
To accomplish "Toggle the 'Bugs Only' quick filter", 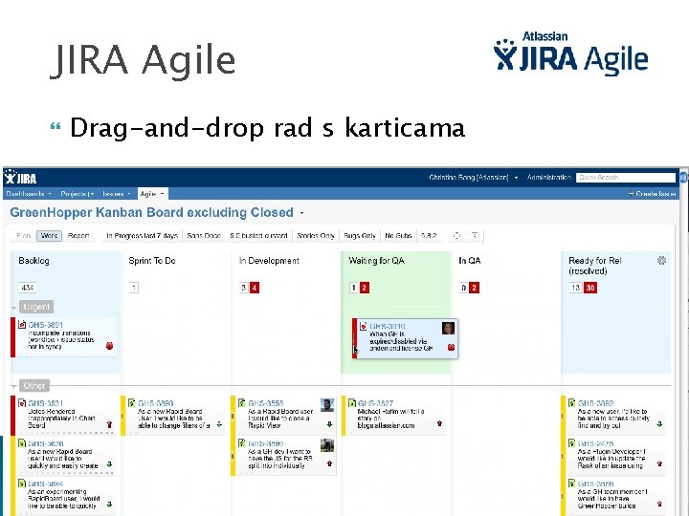I will (360, 236).
